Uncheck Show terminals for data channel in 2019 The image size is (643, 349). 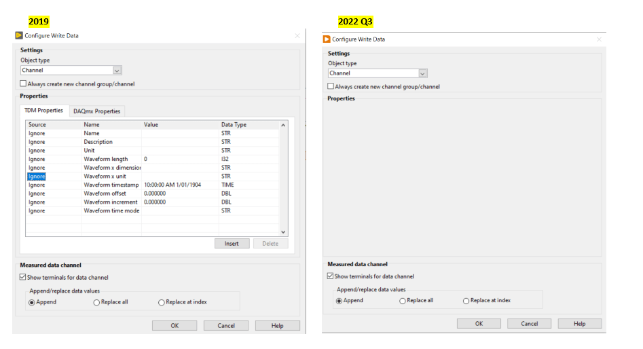tap(23, 277)
